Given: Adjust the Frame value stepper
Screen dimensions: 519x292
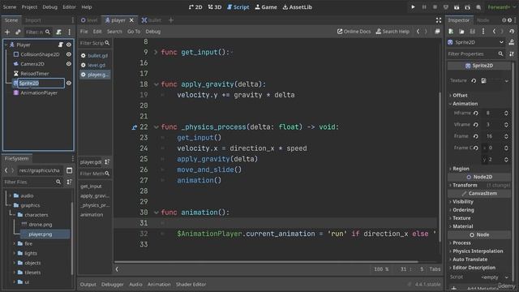Looking at the screenshot, I should click(x=506, y=136).
